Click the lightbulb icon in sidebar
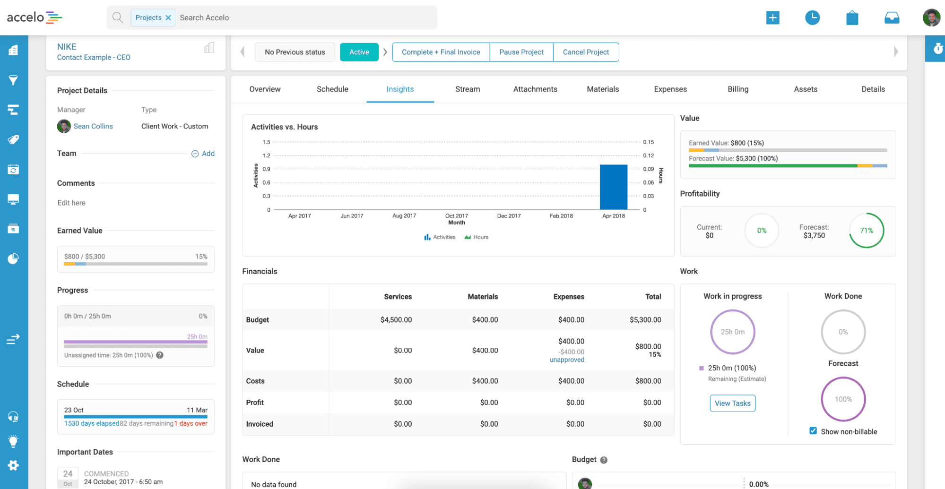The height and width of the screenshot is (489, 945). click(x=13, y=441)
